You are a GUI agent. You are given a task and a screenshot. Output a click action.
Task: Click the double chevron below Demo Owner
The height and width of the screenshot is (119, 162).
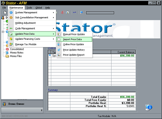42,110
